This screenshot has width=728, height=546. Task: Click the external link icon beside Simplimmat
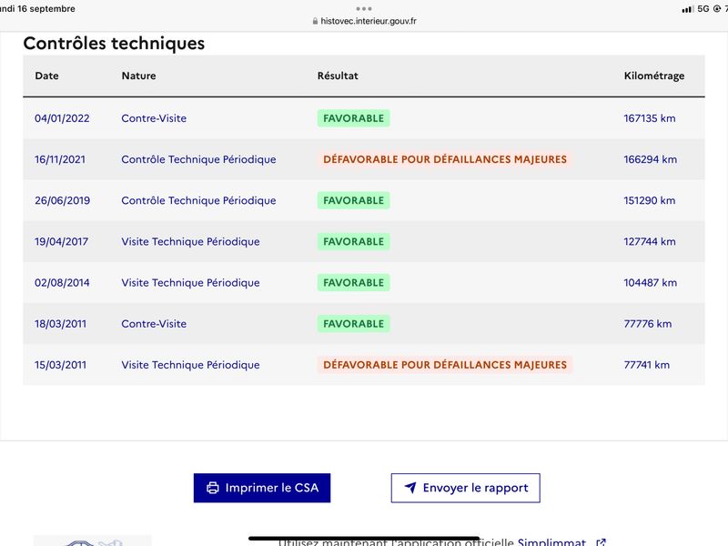click(601, 541)
